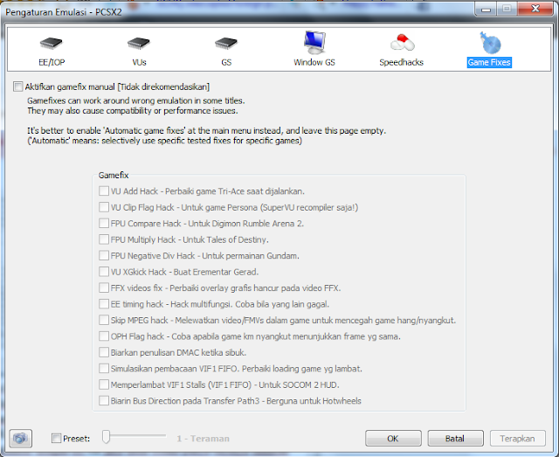Toggle the VU Clip Flag Hack checkbox
Screen dimensions: 559x457
pyautogui.click(x=104, y=207)
